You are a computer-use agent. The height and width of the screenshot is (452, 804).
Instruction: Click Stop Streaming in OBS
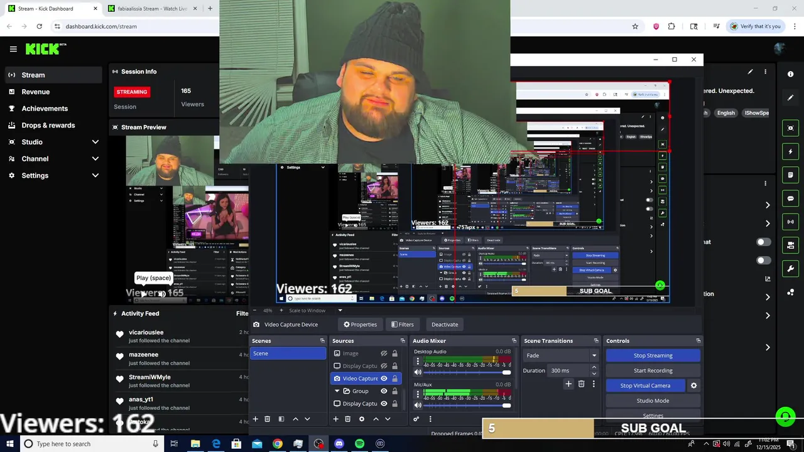[x=653, y=355]
